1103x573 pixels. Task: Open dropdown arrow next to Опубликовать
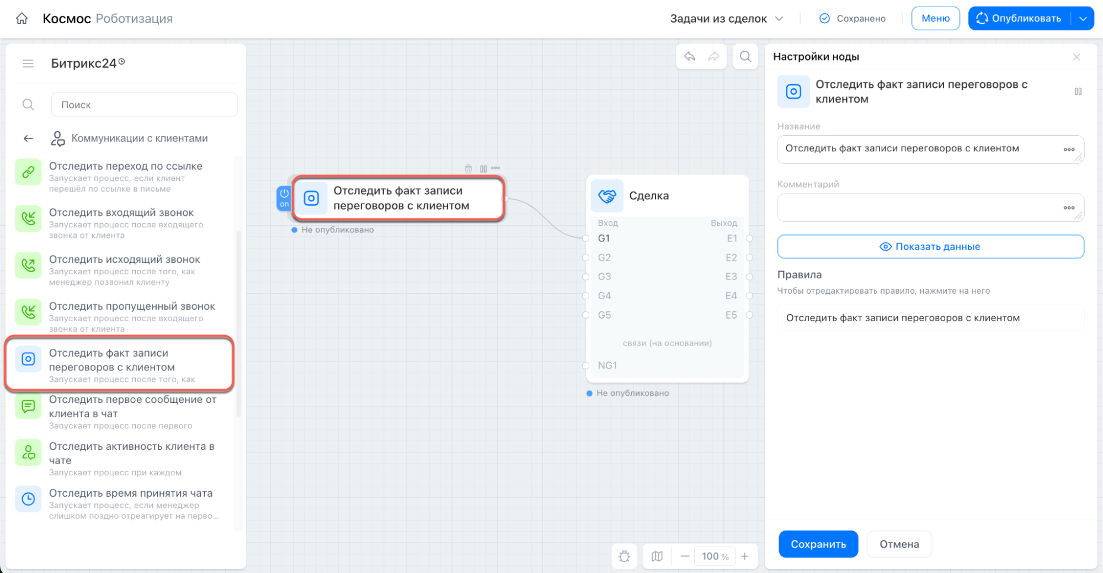point(1083,18)
